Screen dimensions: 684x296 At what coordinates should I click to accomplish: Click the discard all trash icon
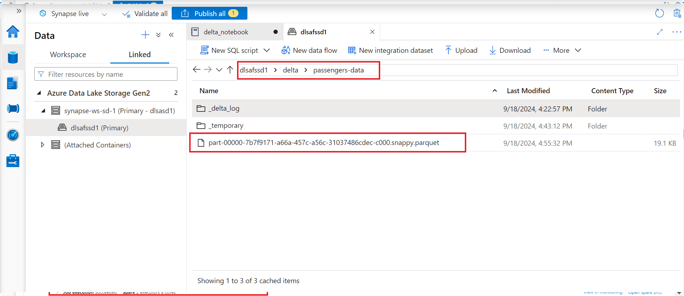[x=677, y=13]
